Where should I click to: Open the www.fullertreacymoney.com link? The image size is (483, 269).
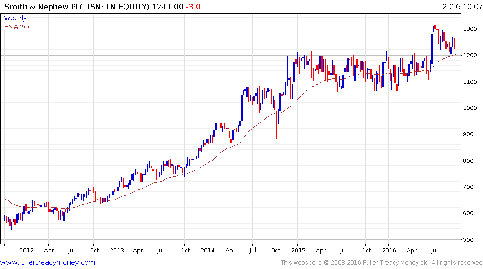48,262
